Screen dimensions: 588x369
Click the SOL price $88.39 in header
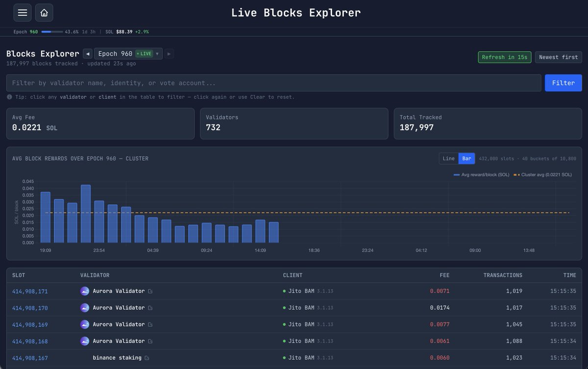(x=124, y=32)
